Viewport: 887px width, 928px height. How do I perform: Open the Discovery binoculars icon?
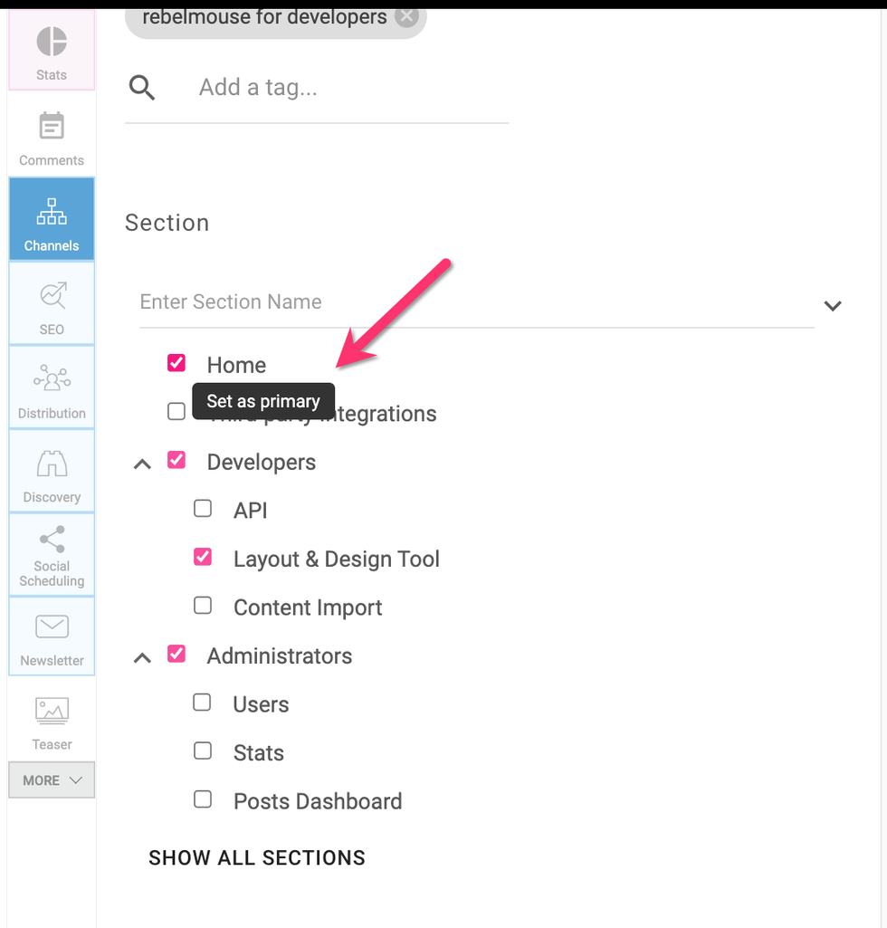[x=52, y=464]
